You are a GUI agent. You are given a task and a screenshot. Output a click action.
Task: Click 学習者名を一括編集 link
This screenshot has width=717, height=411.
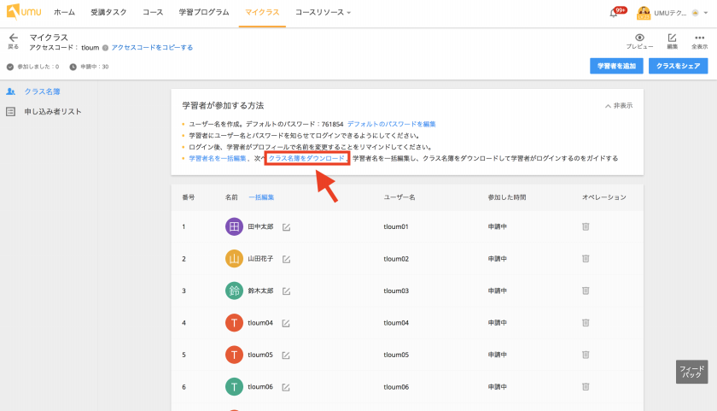click(218, 158)
